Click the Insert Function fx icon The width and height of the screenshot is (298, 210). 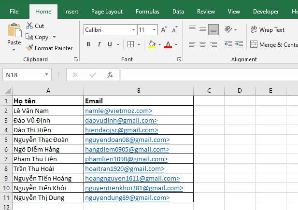(x=110, y=75)
